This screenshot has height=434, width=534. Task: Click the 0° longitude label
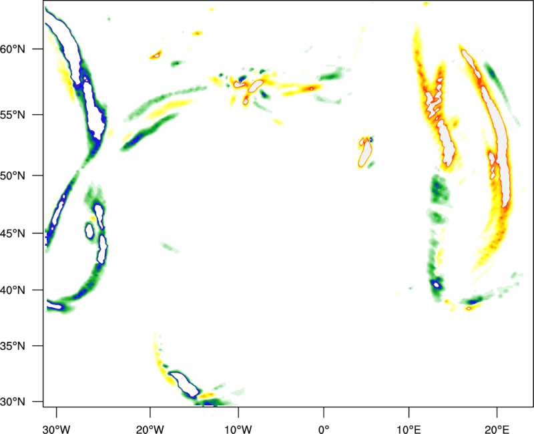324,429
